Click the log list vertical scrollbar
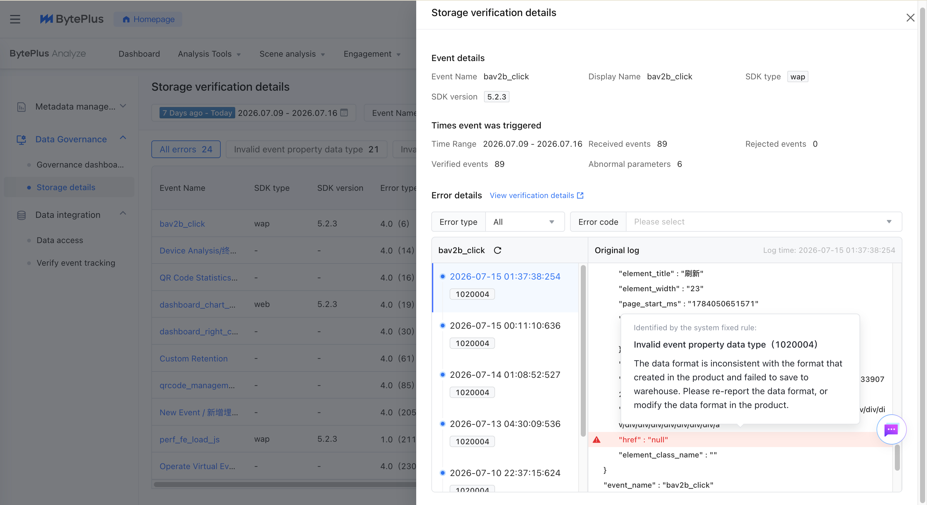Viewport: 927px width, 505px height. pos(583,351)
